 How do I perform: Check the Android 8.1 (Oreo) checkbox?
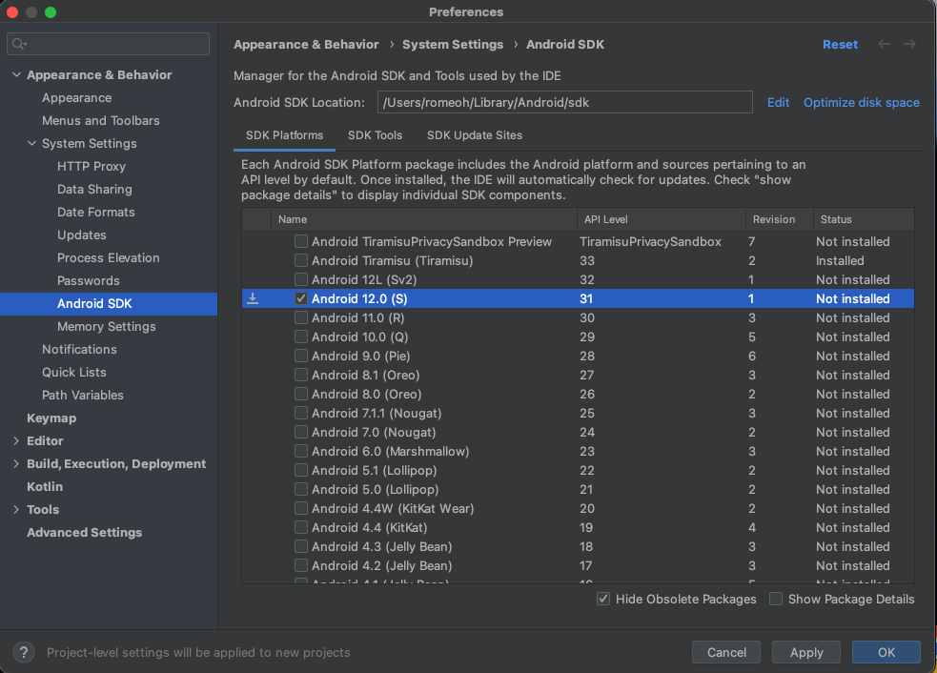coord(301,375)
